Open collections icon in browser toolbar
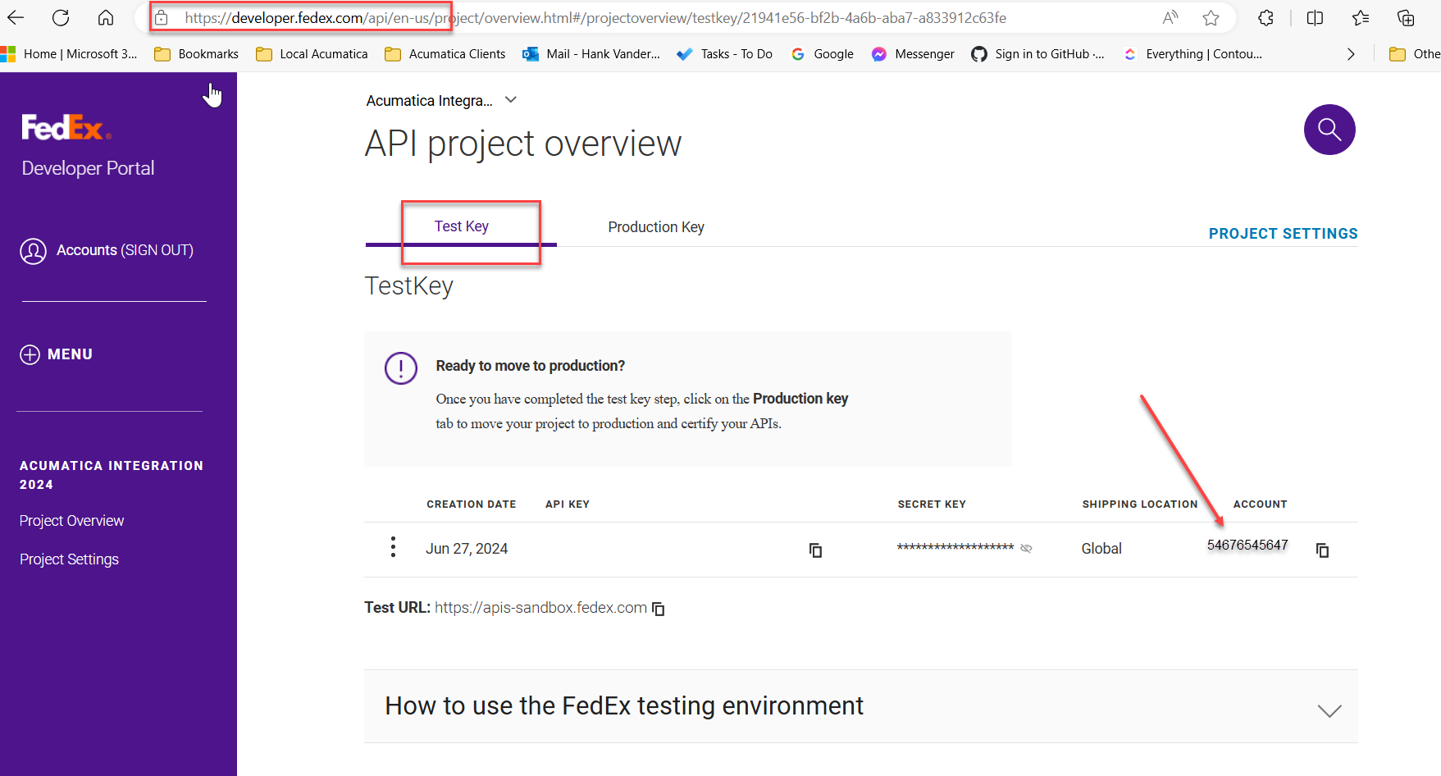1441x776 pixels. pos(1406,18)
